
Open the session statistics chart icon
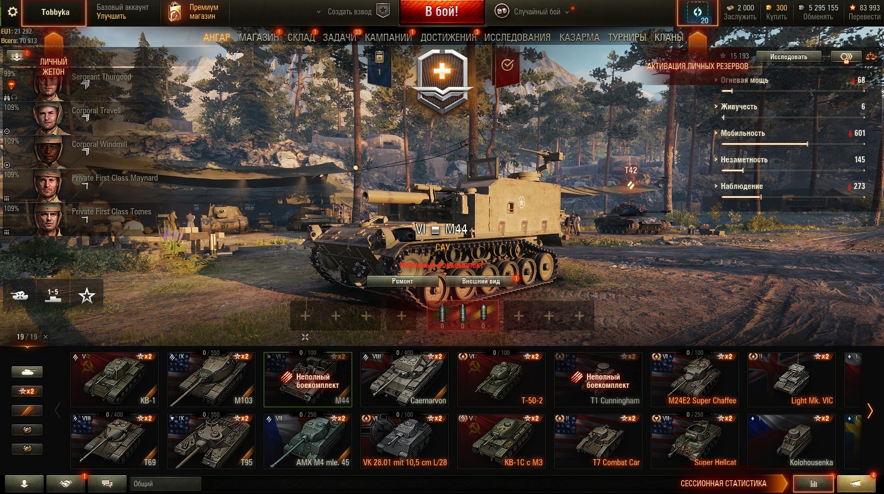click(x=813, y=484)
